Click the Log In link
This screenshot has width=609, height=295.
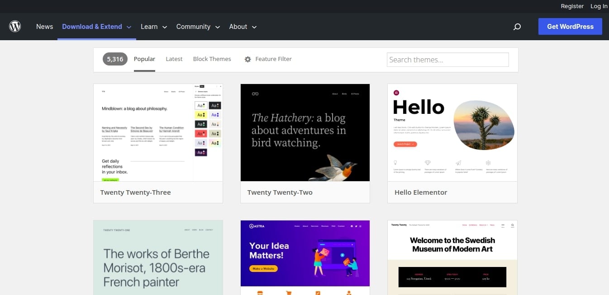[599, 6]
